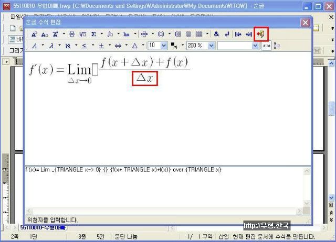
Task: Open the limit dropdown arrow
Action: (x=135, y=34)
